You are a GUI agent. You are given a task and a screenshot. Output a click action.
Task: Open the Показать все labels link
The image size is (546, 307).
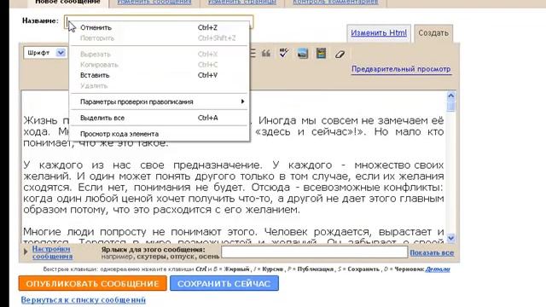click(x=432, y=253)
